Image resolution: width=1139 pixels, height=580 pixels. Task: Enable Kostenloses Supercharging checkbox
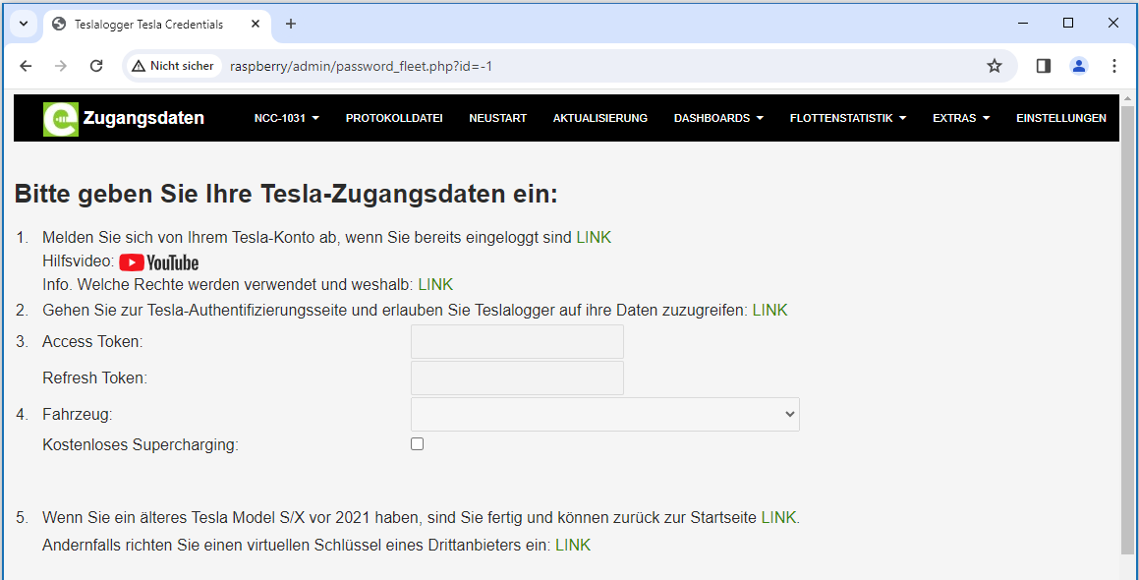click(x=417, y=444)
